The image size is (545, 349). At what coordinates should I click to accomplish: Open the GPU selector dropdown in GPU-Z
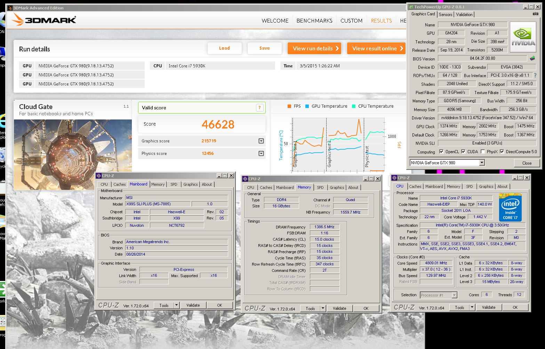[482, 163]
